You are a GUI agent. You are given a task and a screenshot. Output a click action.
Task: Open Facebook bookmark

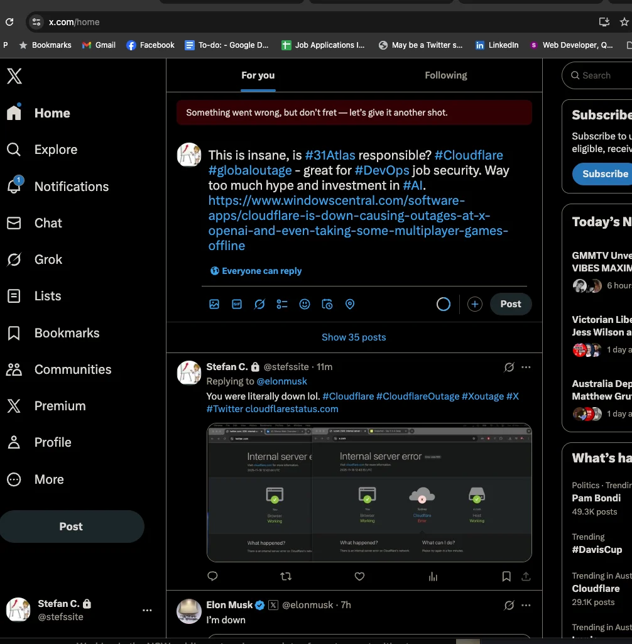pyautogui.click(x=150, y=45)
